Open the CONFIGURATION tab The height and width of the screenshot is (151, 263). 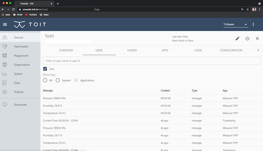(x=231, y=50)
